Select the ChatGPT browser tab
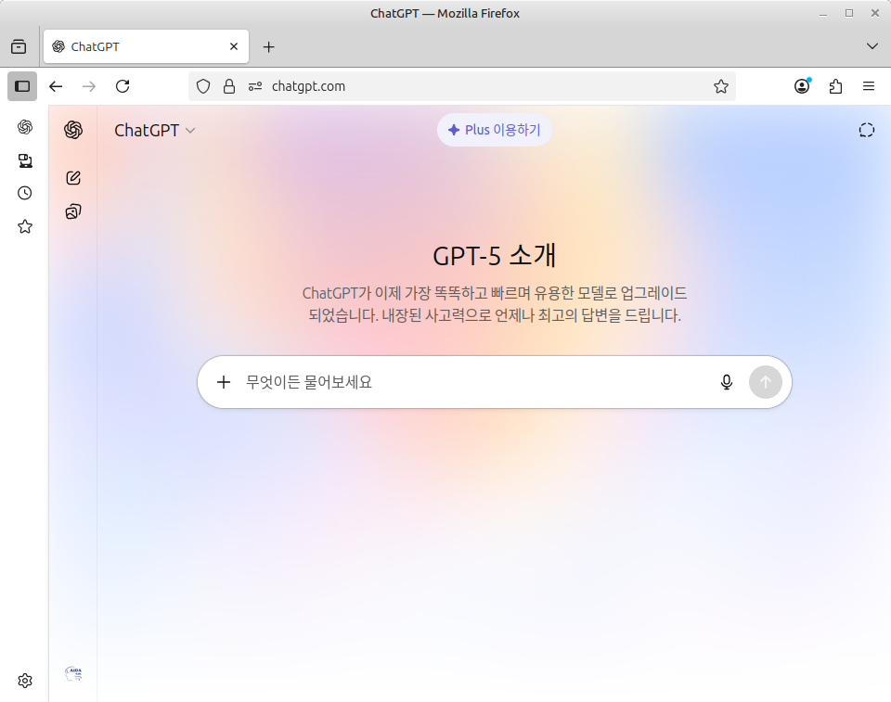Image resolution: width=891 pixels, height=702 pixels. (x=146, y=46)
